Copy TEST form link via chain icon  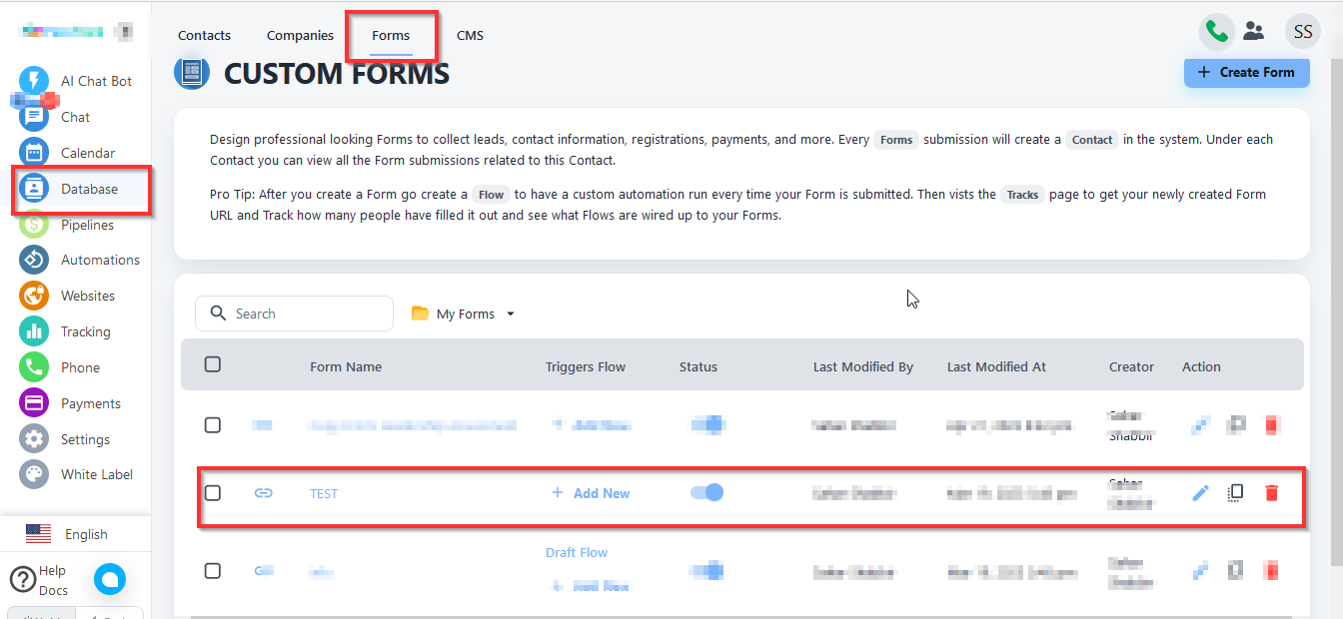pos(263,493)
